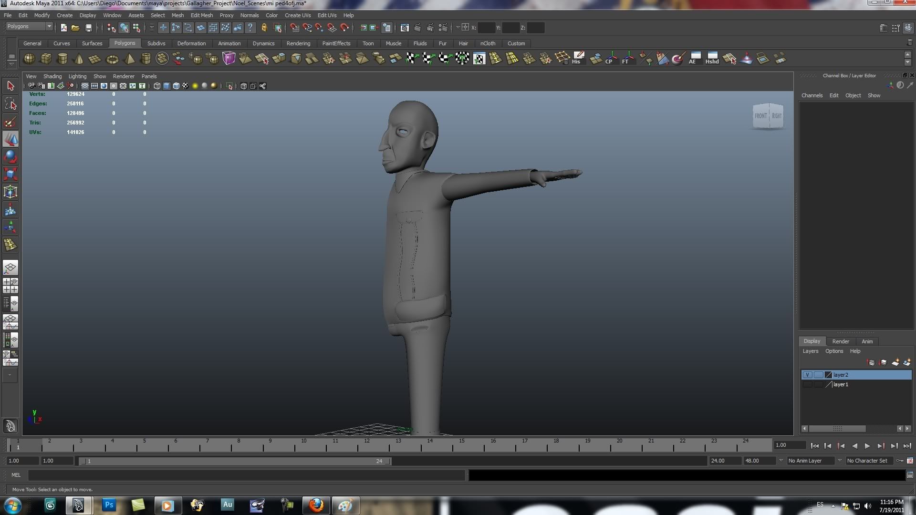Click the go to start of playback button
Viewport: 916px width, 515px height.
point(814,446)
